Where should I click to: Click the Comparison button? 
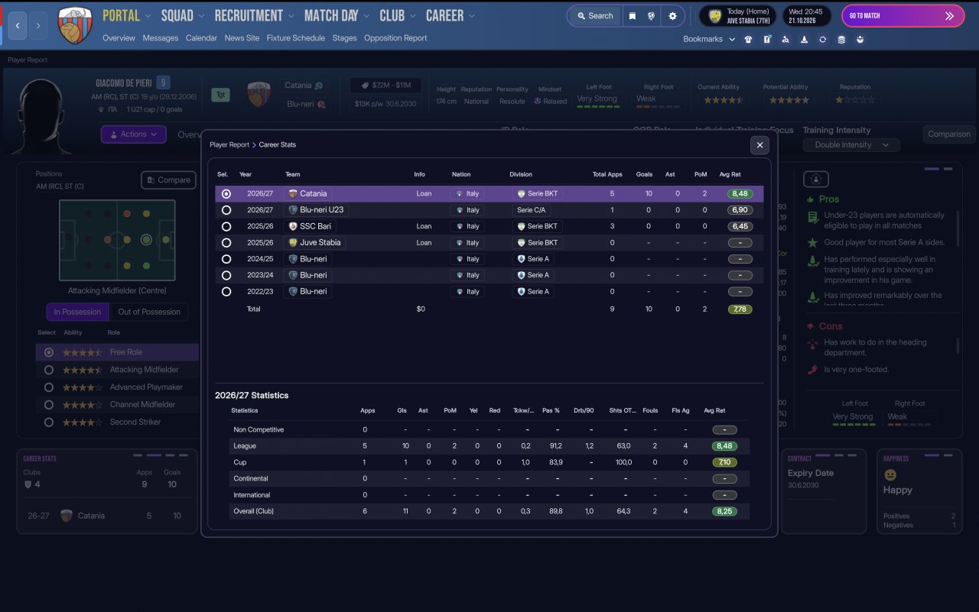[949, 134]
